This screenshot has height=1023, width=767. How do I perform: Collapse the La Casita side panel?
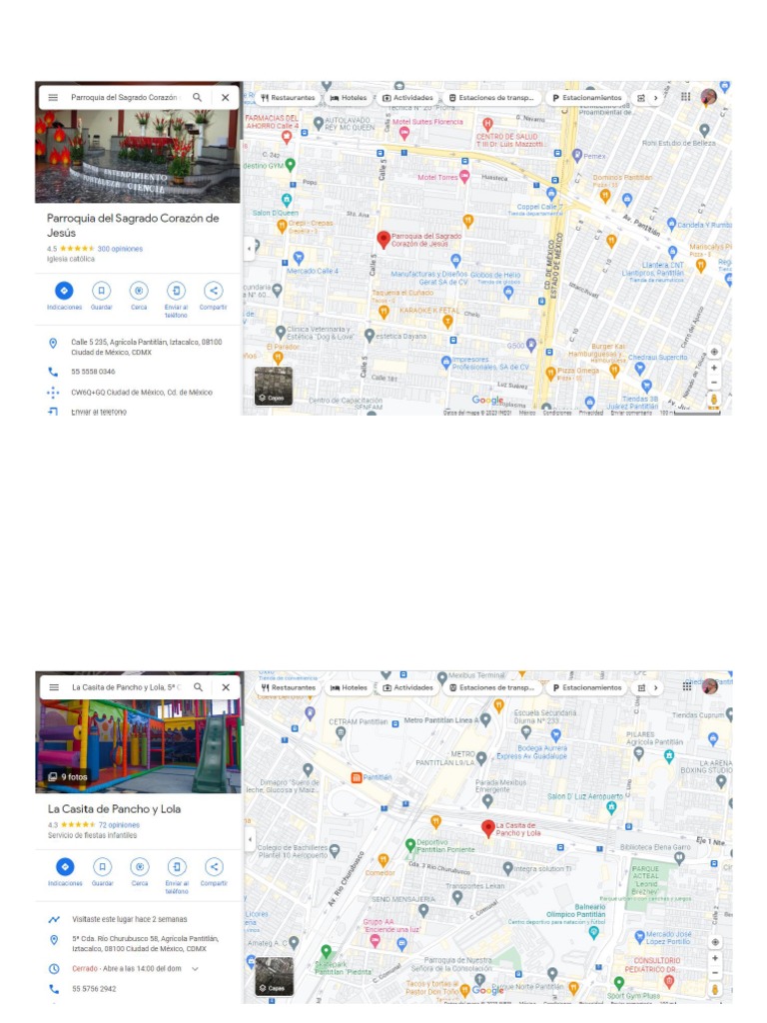[x=250, y=839]
